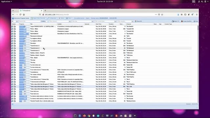This screenshot has width=210, height=118.
Task: Open details icon for Brooklyn row
Action: (x=12, y=43)
